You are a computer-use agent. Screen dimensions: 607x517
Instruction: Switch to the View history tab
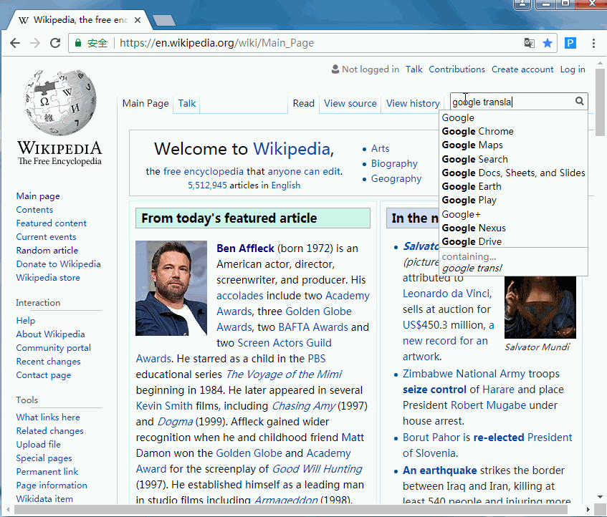(x=413, y=103)
